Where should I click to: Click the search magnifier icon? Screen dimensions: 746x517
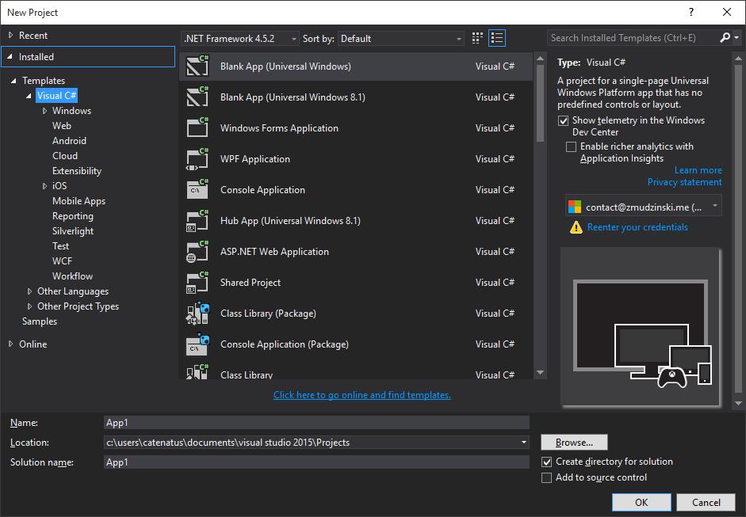pos(725,37)
